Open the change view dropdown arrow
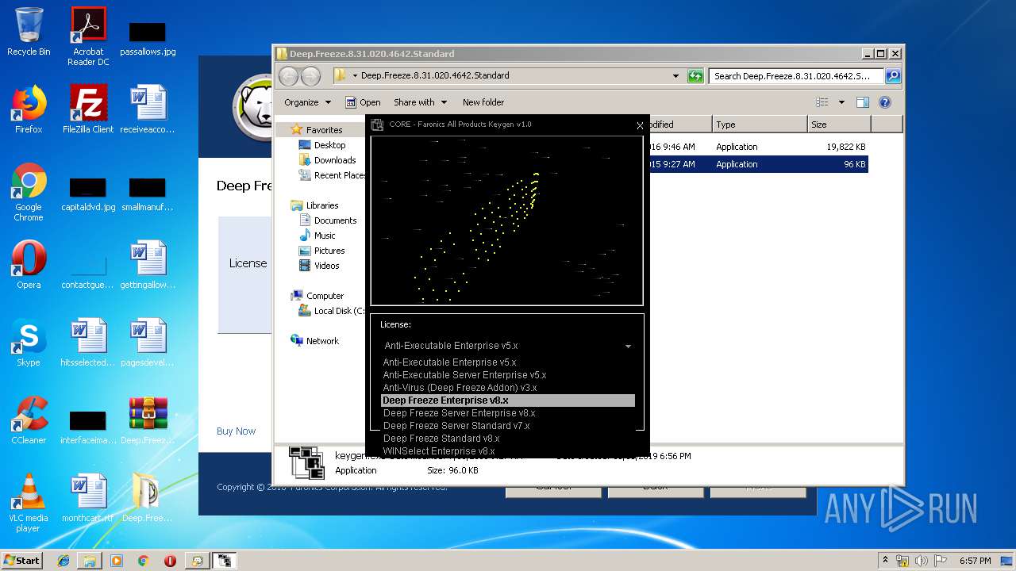The height and width of the screenshot is (571, 1016). tap(841, 102)
